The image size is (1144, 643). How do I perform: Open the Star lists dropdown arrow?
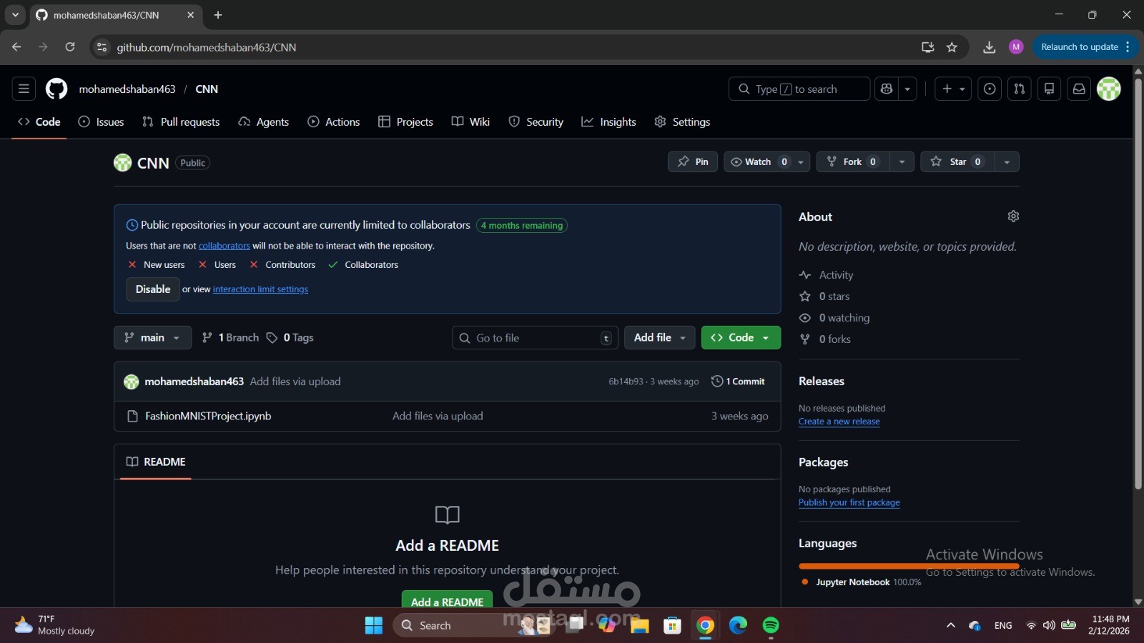click(1007, 161)
